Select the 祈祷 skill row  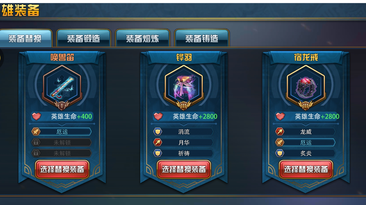[183, 153]
